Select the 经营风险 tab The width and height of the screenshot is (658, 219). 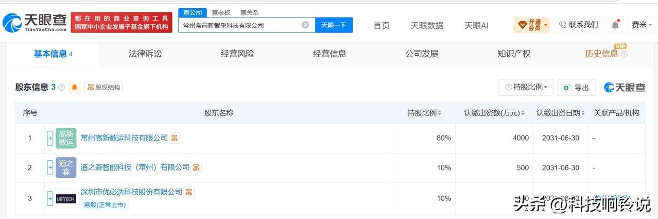pyautogui.click(x=237, y=54)
